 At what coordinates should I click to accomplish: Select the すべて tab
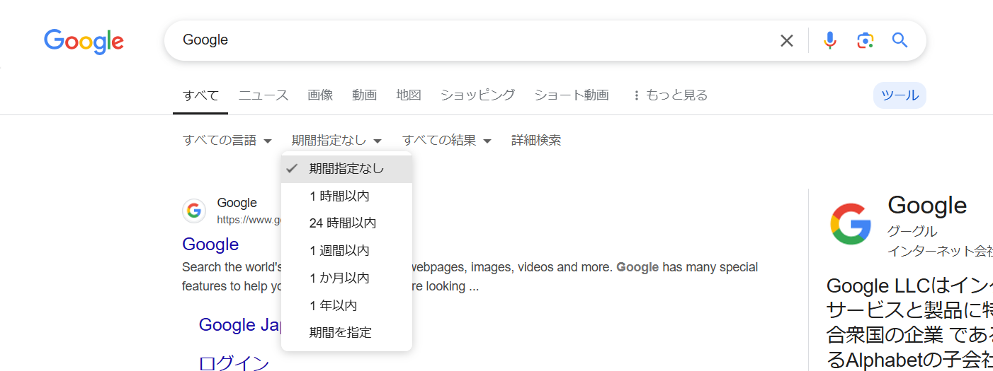[x=200, y=95]
